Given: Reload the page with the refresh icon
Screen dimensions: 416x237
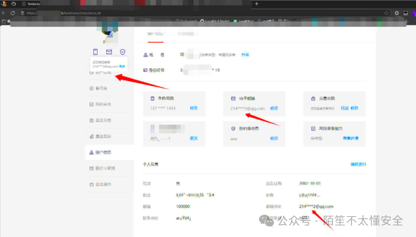Looking at the screenshot, I should click(13, 13).
